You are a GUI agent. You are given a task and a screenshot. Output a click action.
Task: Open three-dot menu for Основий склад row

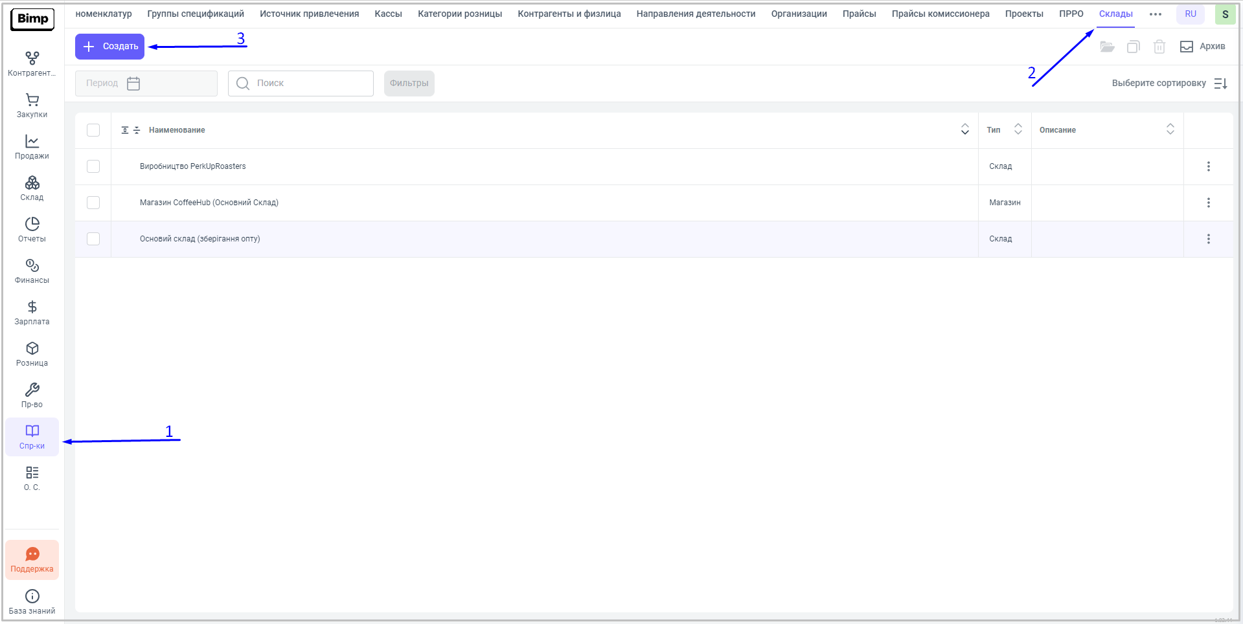1208,239
